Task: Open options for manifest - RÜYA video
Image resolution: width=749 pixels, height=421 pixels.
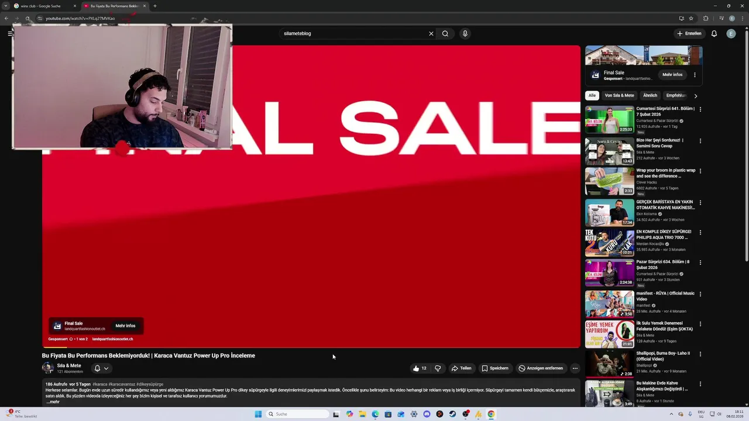Action: (x=700, y=294)
